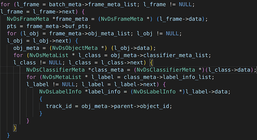
Task: Select the first NvDsFrameMeta type name
Action: pyautogui.click(x=28, y=19)
